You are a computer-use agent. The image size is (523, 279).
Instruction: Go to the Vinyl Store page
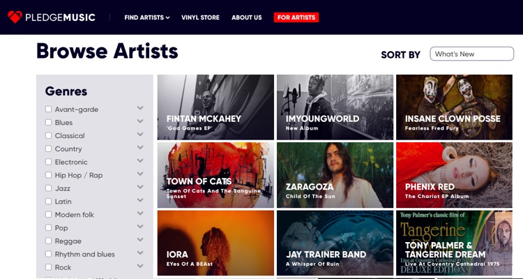(x=200, y=17)
